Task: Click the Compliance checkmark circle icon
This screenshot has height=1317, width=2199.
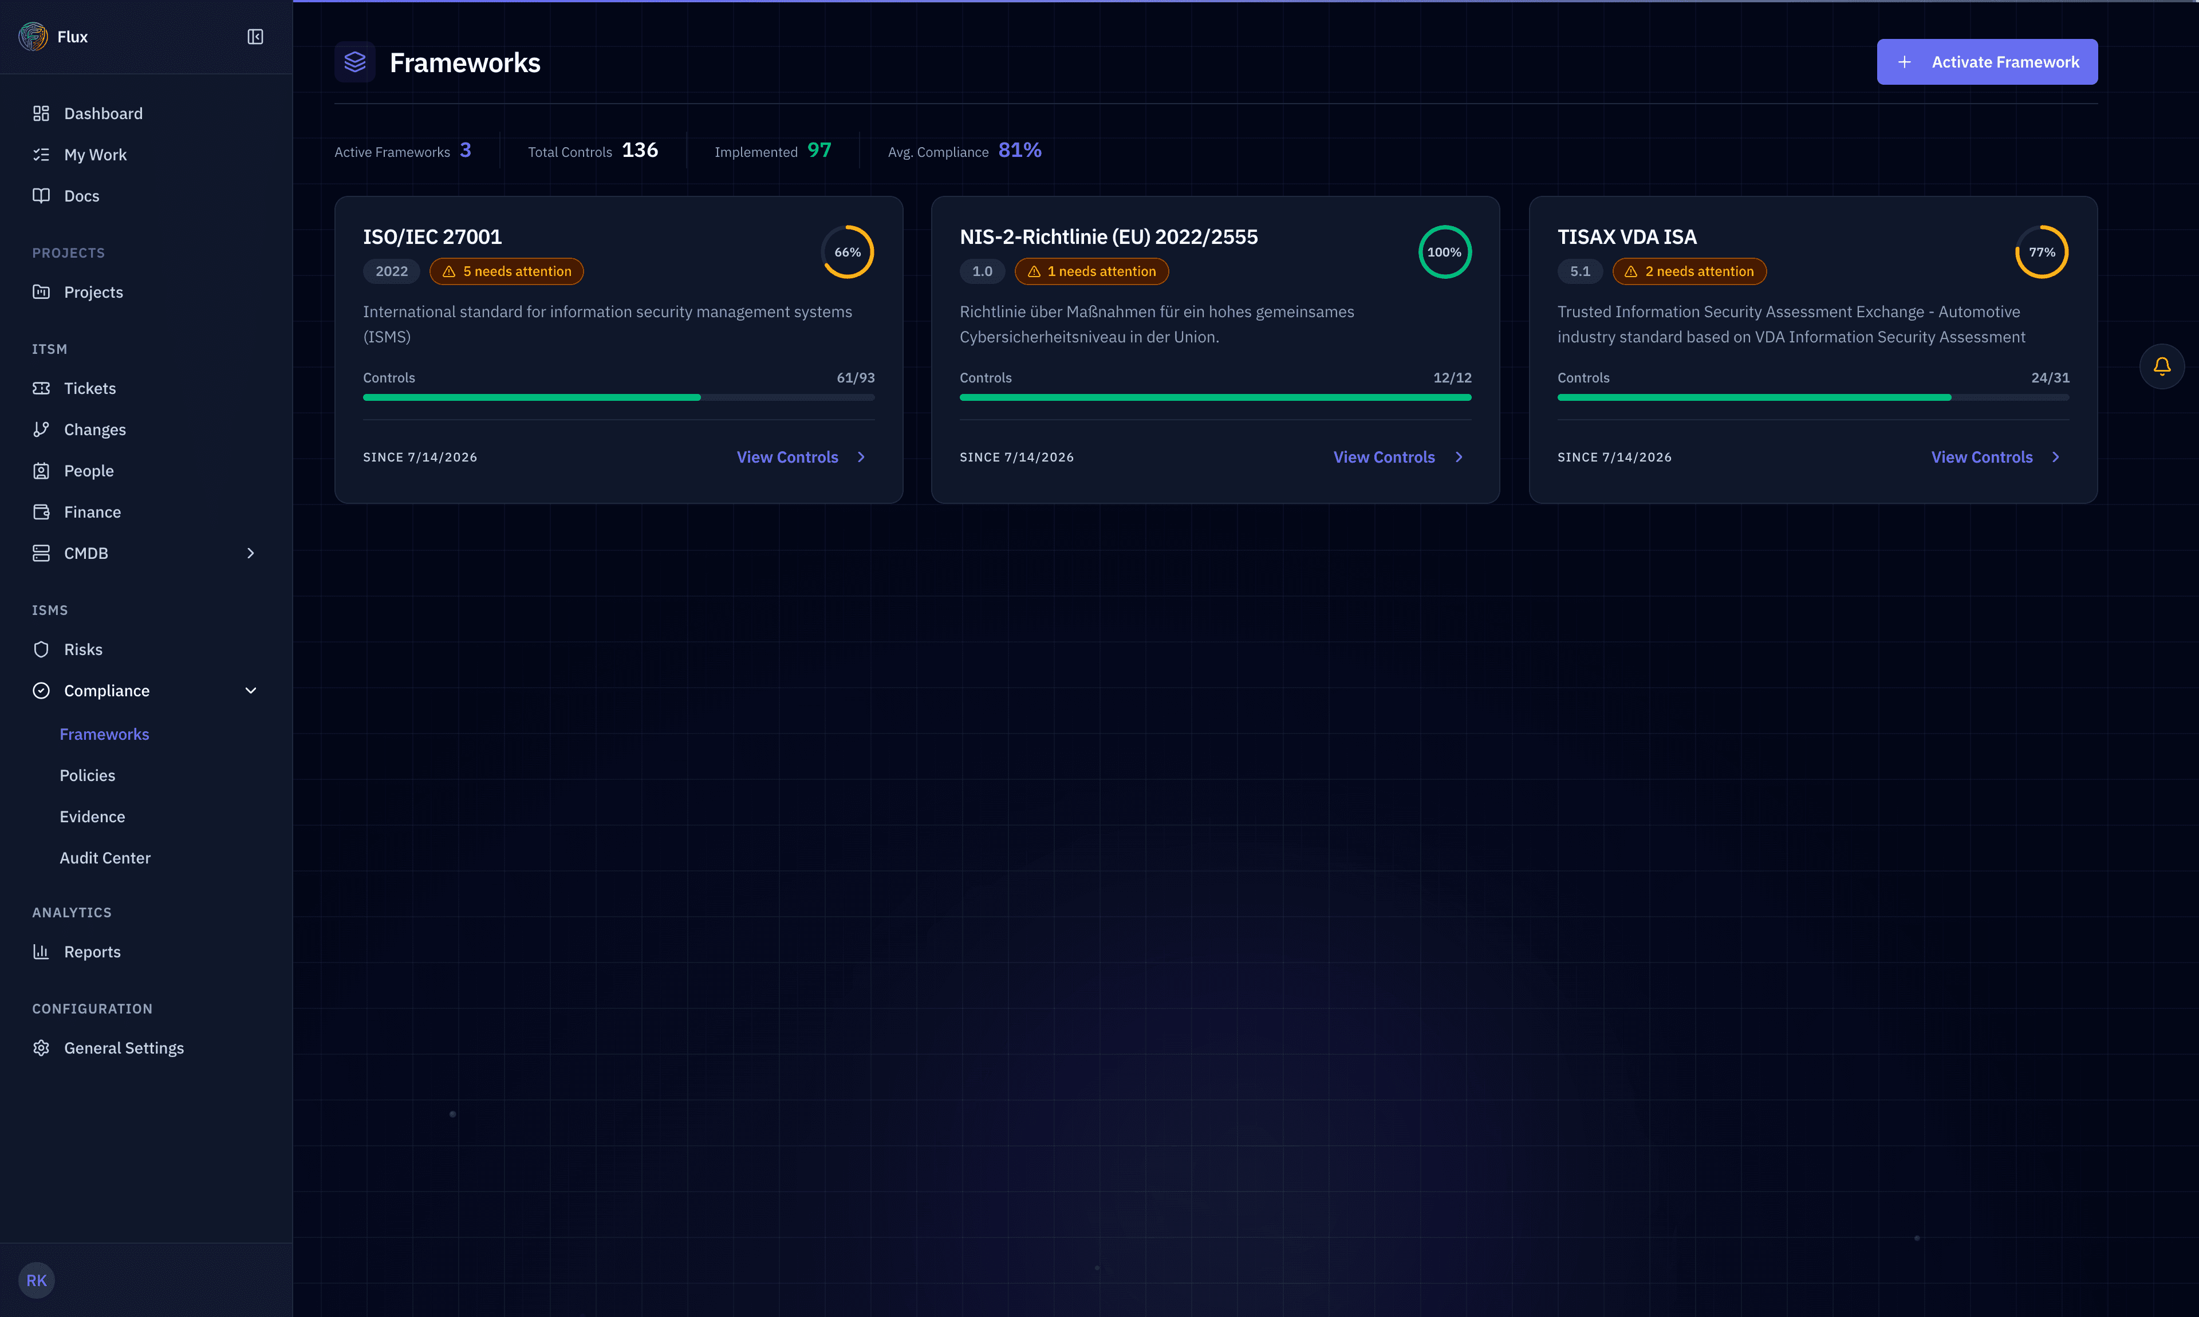Action: (x=41, y=691)
